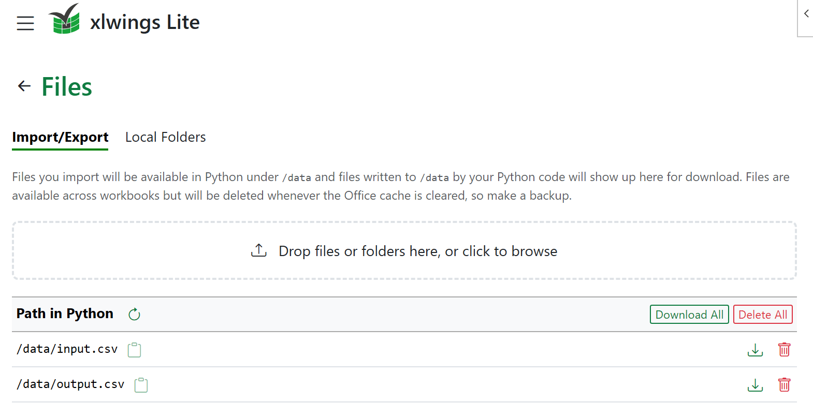813x418 pixels.
Task: Click the xlwings Lite logo
Action: coord(64,19)
